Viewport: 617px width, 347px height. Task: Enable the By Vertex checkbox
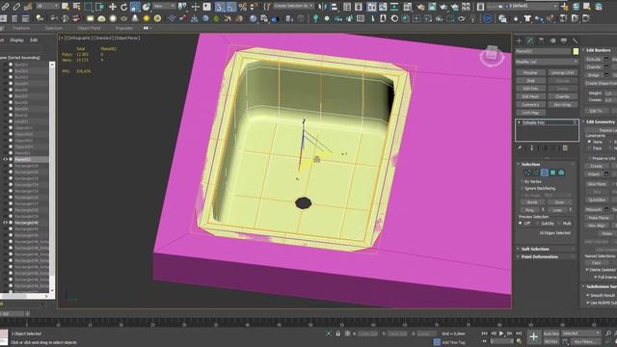523,182
